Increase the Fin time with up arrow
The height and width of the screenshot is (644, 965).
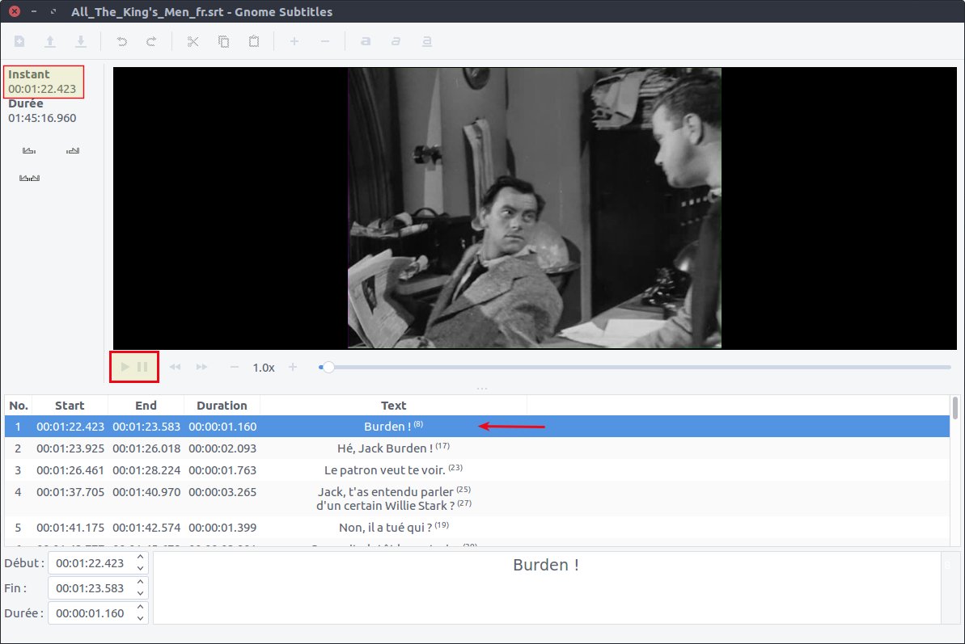140,583
